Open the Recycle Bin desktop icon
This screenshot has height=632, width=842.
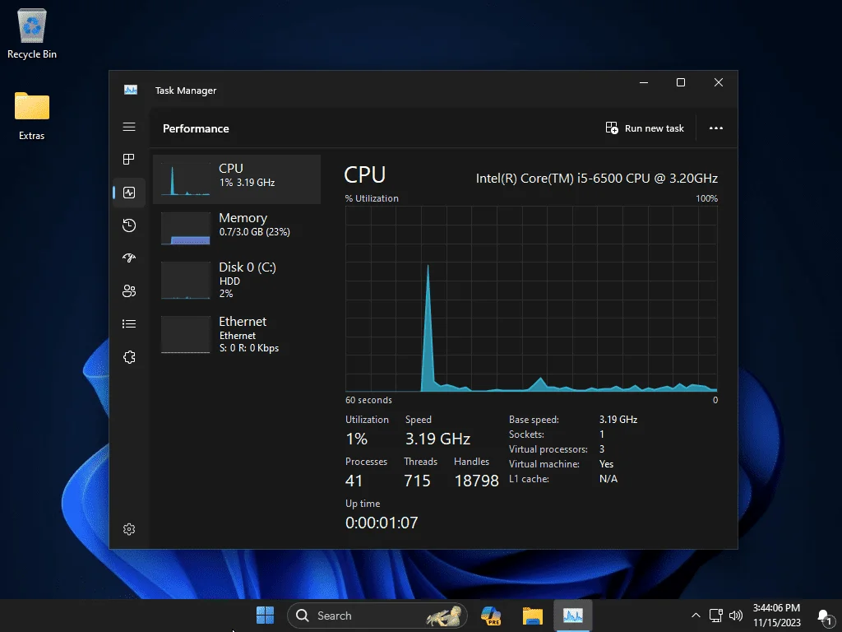32,33
